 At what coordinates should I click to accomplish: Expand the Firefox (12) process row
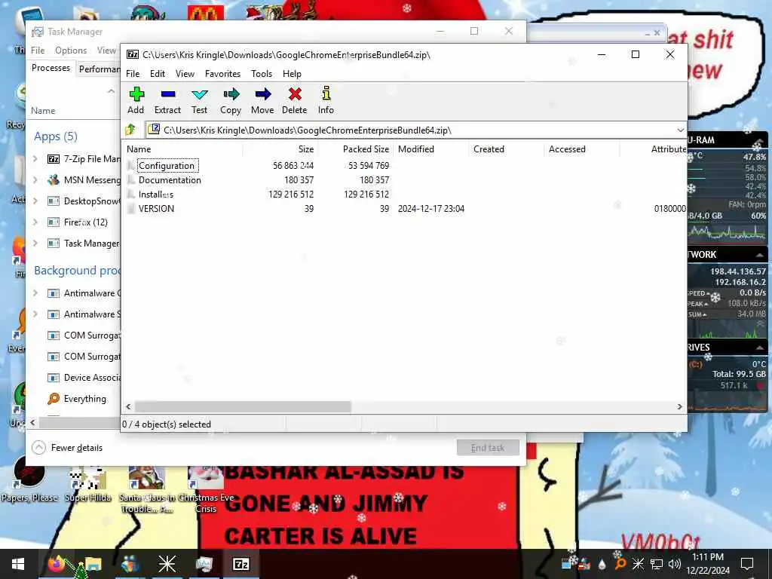click(35, 222)
